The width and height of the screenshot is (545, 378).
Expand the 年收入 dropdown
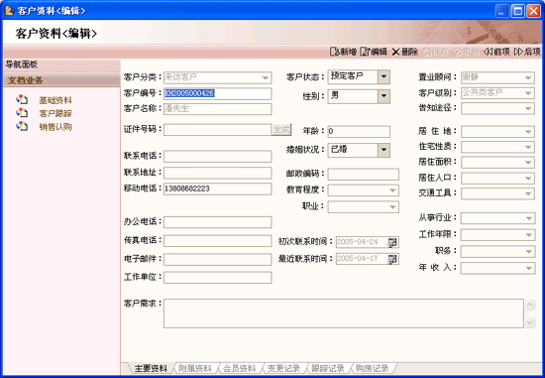[529, 268]
